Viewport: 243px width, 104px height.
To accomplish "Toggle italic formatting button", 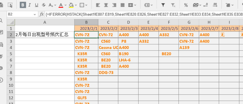I will pos(29,5).
